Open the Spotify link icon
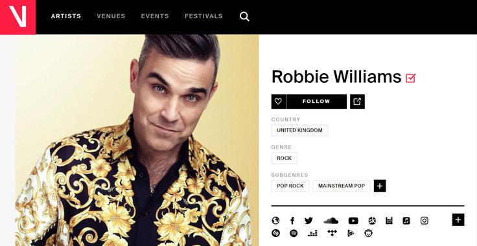The width and height of the screenshot is (477, 246). tap(294, 233)
